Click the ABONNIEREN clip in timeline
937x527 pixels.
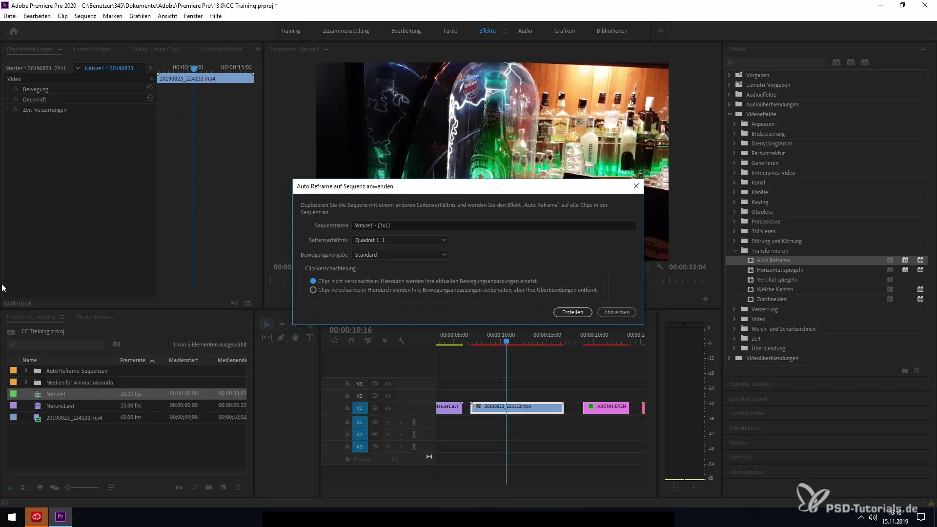coord(606,407)
